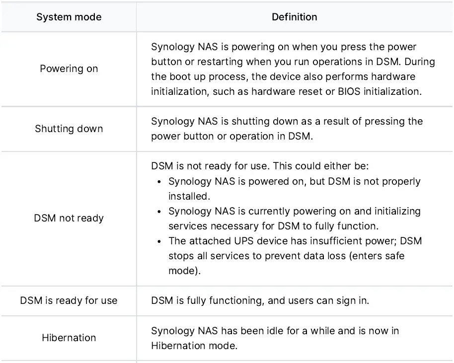The width and height of the screenshot is (454, 363).
Task: Click the "System mode" column header
Action: [69, 17]
